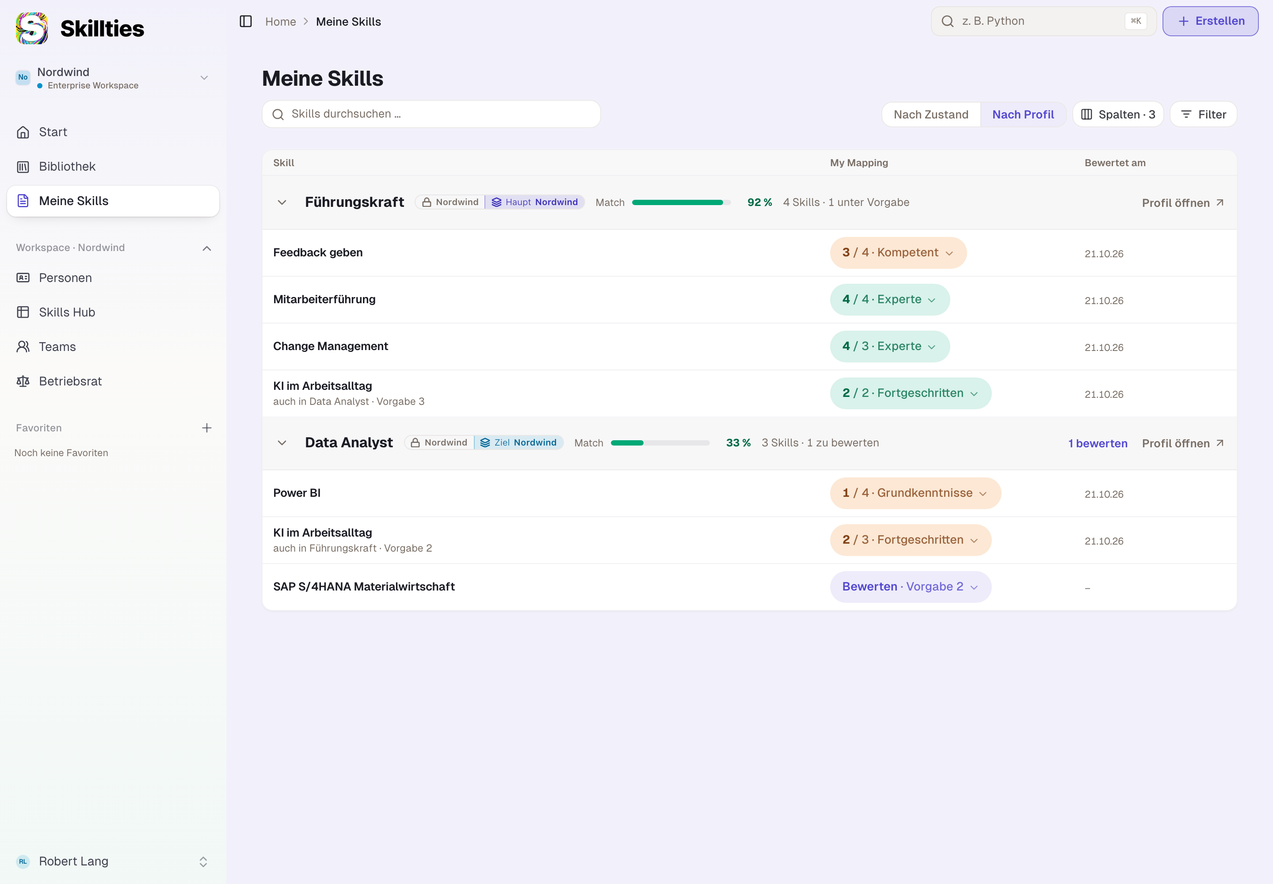1273x884 pixels.
Task: Click the Erstellen button
Action: click(x=1210, y=22)
